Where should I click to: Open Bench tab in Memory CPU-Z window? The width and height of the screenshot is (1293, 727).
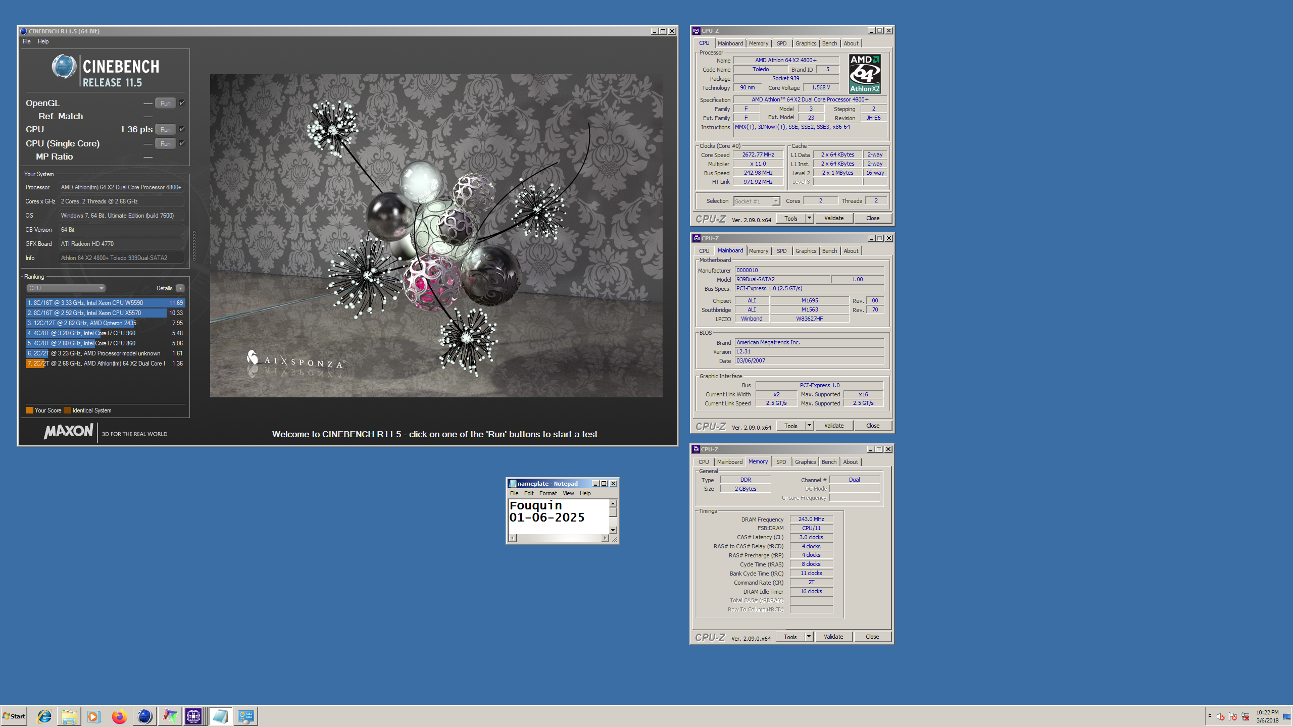pyautogui.click(x=829, y=462)
